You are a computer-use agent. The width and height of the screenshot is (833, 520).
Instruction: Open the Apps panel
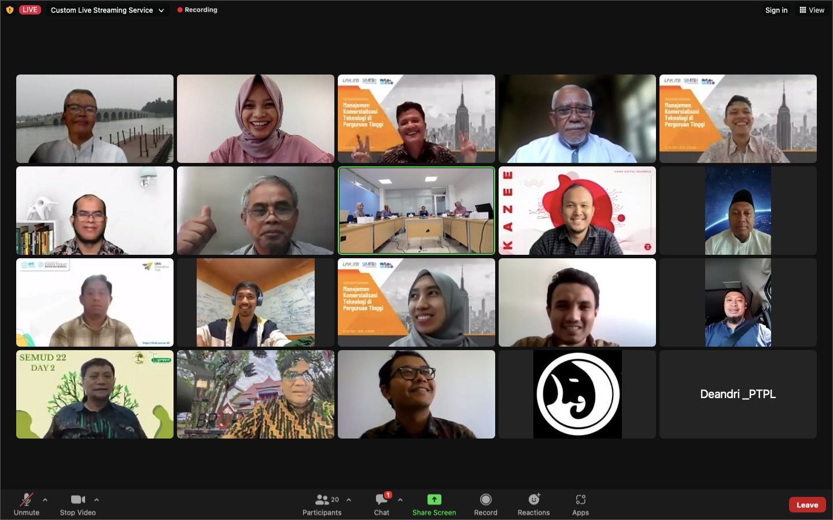tap(580, 504)
